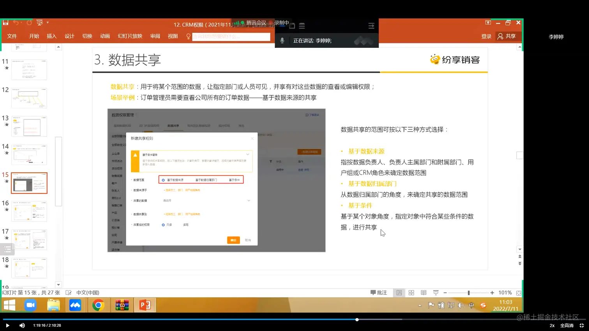The image size is (589, 331).
Task: Click the Redo icon in quick access toolbar
Action: pos(29,23)
